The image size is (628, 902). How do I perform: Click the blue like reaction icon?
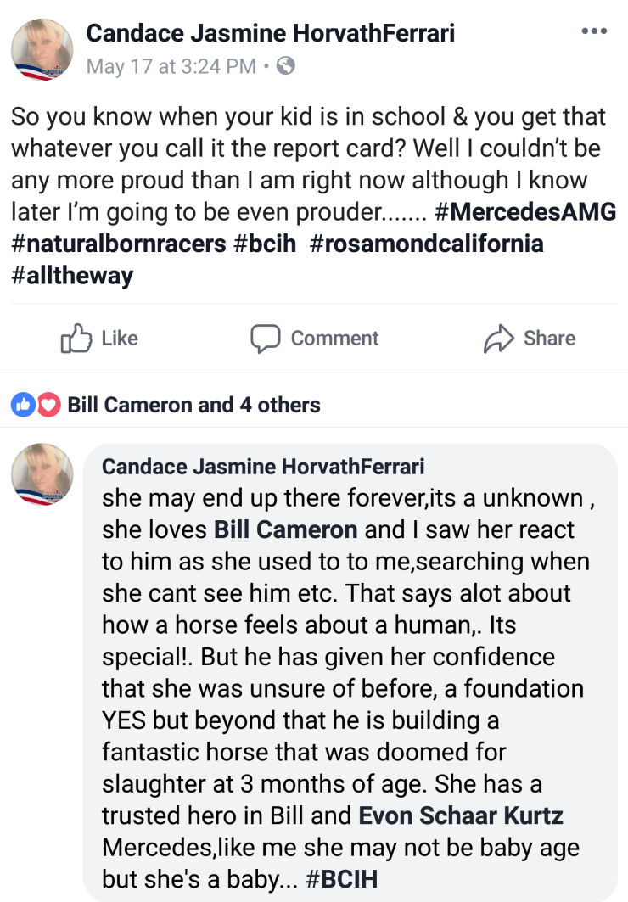[x=22, y=405]
